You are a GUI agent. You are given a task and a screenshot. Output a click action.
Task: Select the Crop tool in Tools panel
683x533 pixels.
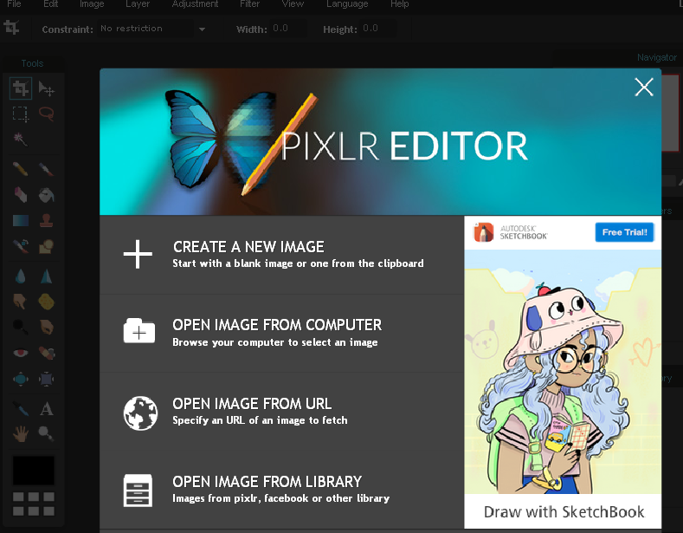tap(21, 88)
